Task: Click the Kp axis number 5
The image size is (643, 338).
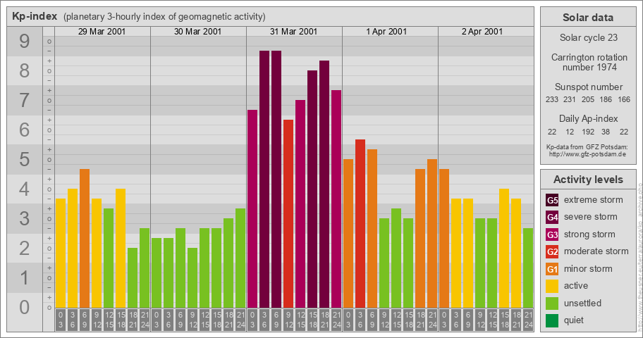Action: (24, 160)
